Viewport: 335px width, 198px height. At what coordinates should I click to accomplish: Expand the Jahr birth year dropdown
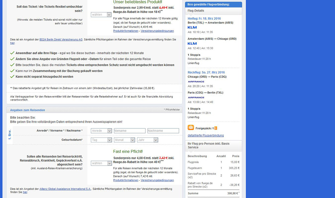point(147,140)
